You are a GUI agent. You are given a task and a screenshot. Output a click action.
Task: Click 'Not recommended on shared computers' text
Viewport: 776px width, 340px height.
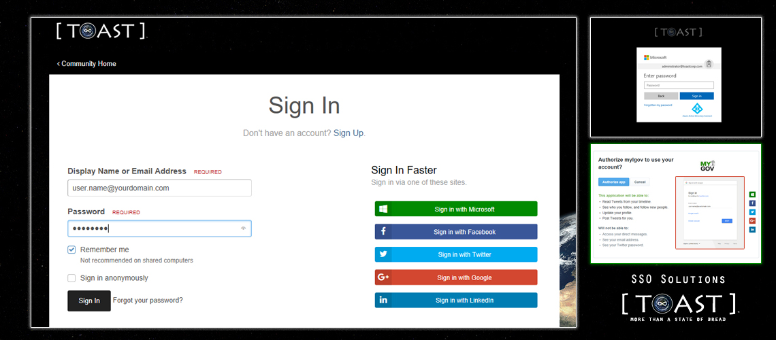[x=137, y=260]
